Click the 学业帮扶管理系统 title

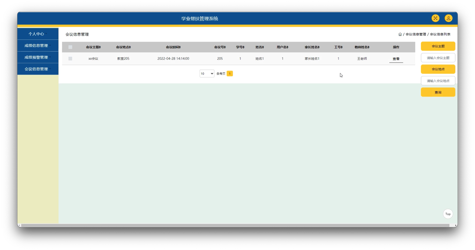click(200, 19)
